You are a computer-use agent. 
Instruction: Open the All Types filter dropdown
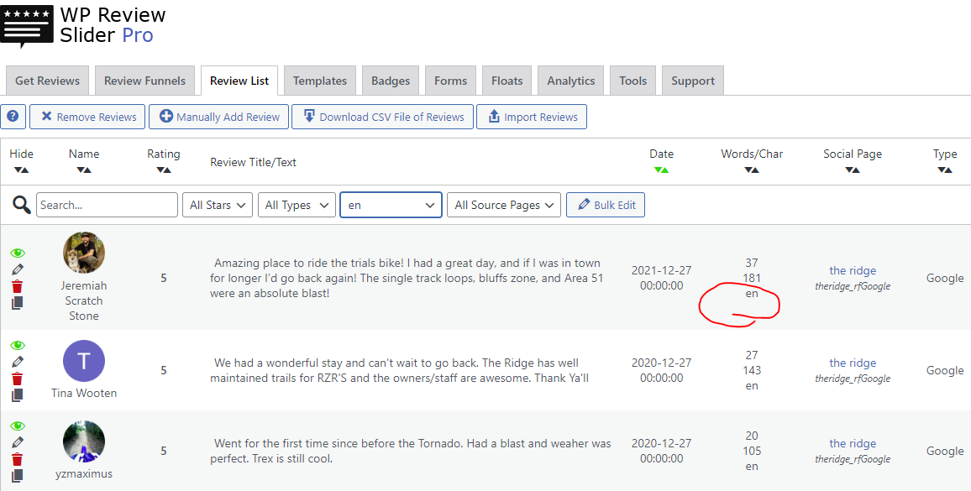pyautogui.click(x=297, y=205)
